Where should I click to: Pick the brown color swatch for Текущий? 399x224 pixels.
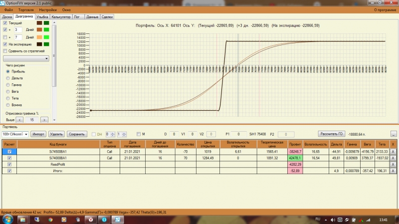[39, 23]
